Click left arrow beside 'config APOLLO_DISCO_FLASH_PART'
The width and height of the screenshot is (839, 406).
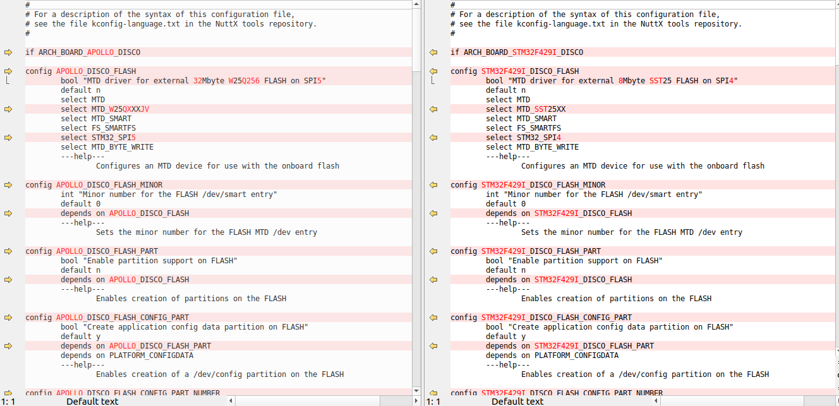(8, 251)
